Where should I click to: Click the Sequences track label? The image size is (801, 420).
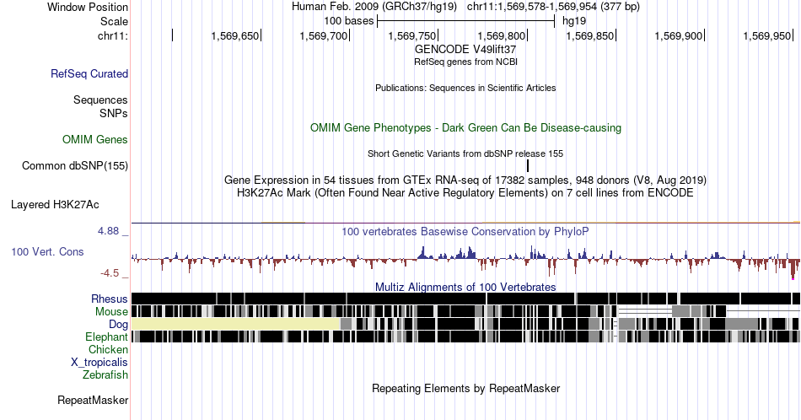pyautogui.click(x=100, y=100)
